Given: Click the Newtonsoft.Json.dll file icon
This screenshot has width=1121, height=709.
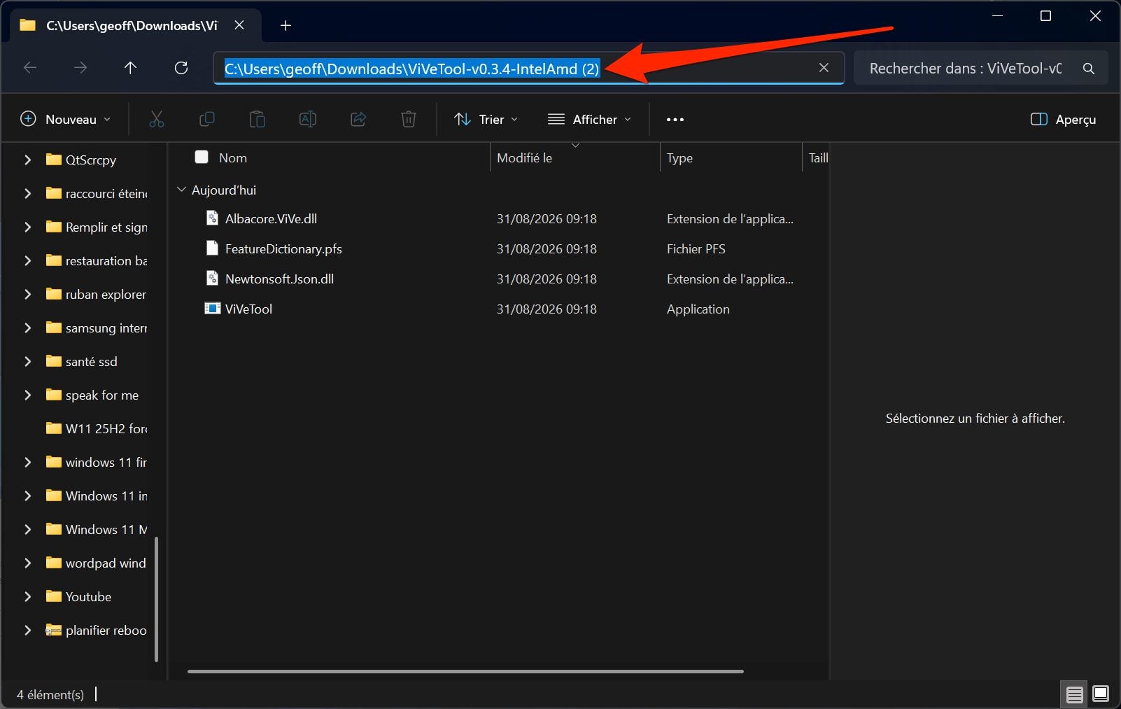Looking at the screenshot, I should point(212,279).
